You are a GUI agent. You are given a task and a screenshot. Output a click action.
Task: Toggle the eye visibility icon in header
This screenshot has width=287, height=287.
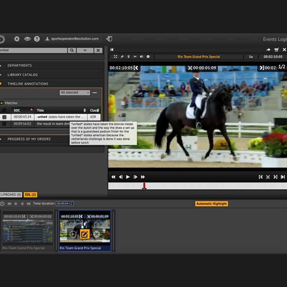[x=27, y=39]
